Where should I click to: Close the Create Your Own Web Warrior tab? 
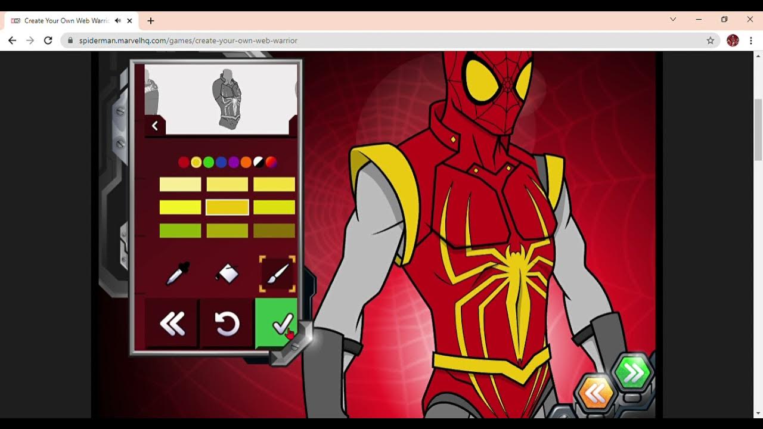coord(129,21)
